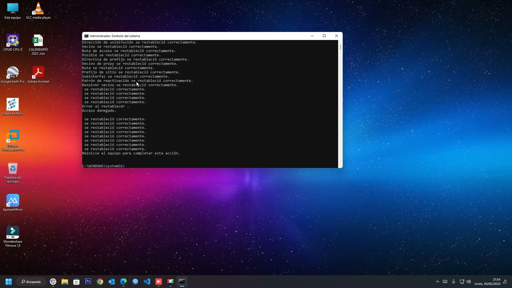
Task: Open VLC media player desktop icon
Action: pyautogui.click(x=38, y=11)
